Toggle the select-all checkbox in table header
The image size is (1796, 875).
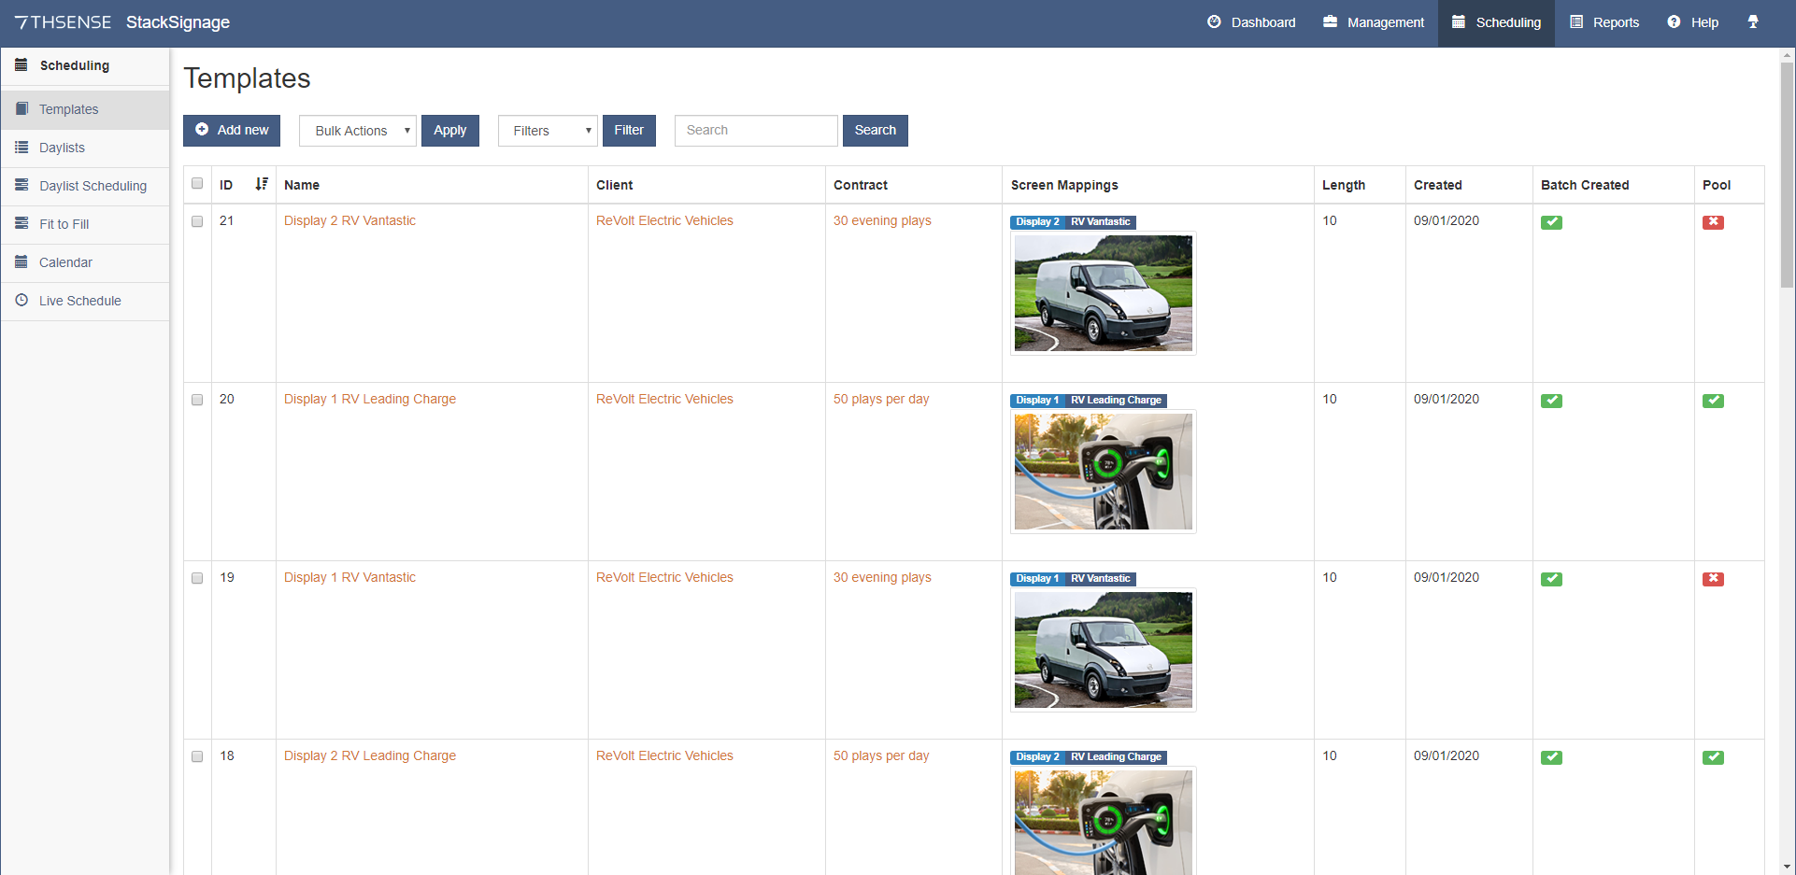(197, 183)
